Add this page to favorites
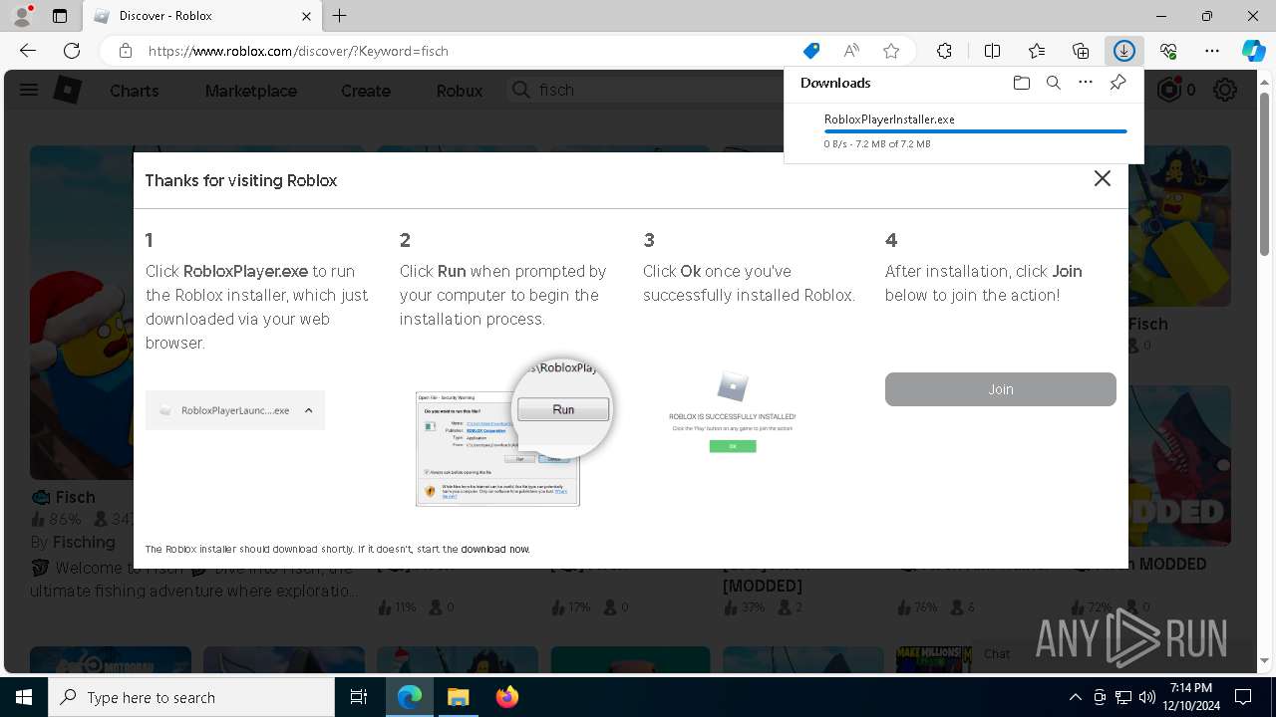Screen dimensions: 1276x717 pyautogui.click(x=891, y=51)
